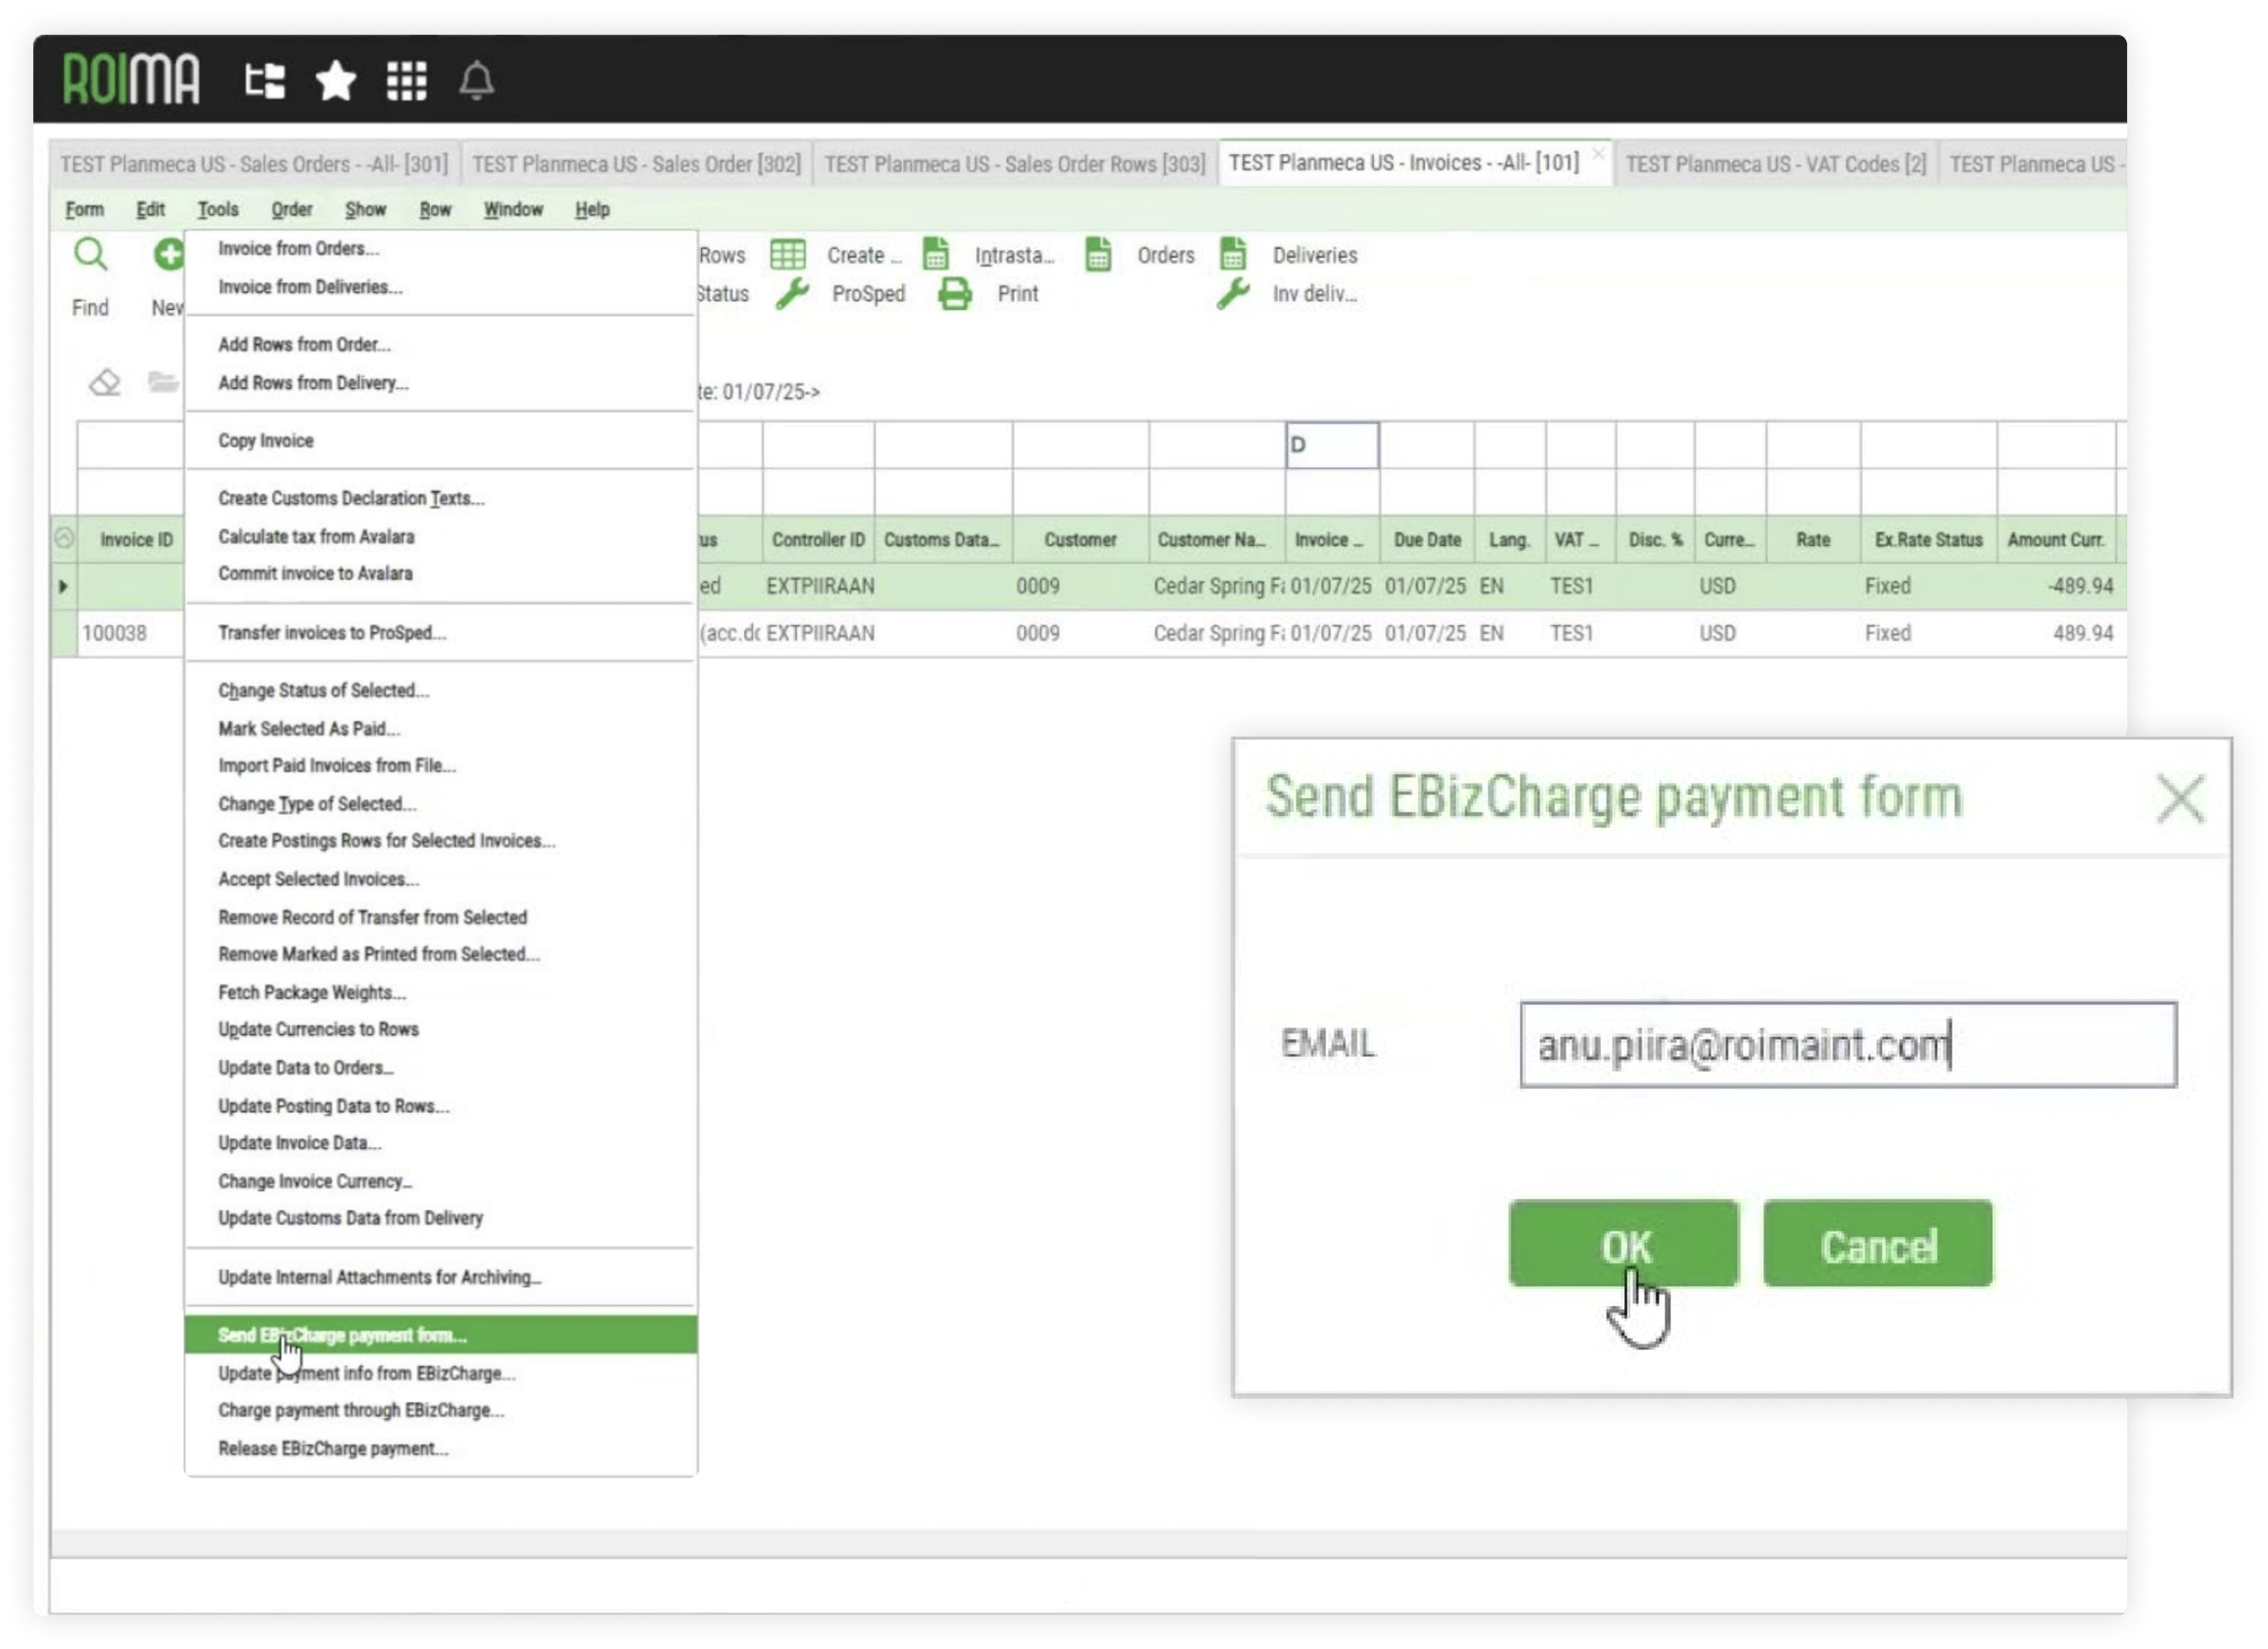Select Release EBizCharge payment entry

click(440, 1448)
